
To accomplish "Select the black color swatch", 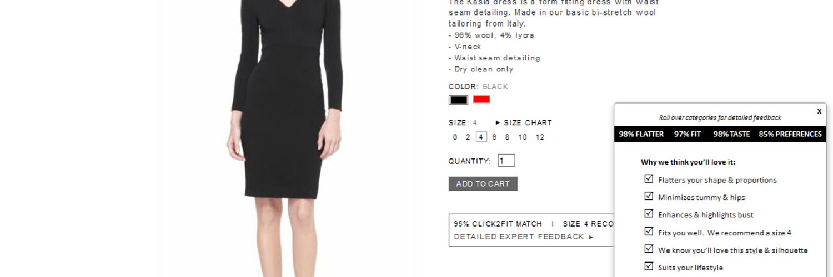I will [x=459, y=100].
